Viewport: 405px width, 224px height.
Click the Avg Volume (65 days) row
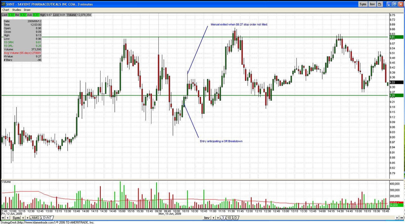coord(23,53)
